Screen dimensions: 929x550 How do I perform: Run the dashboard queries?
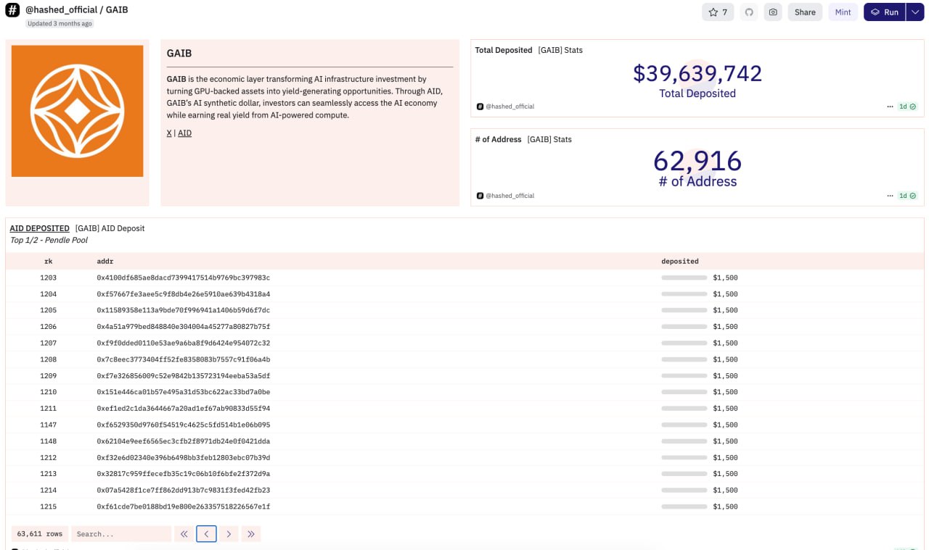click(x=884, y=12)
